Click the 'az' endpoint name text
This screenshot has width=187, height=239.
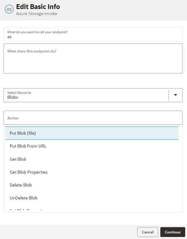click(x=10, y=37)
